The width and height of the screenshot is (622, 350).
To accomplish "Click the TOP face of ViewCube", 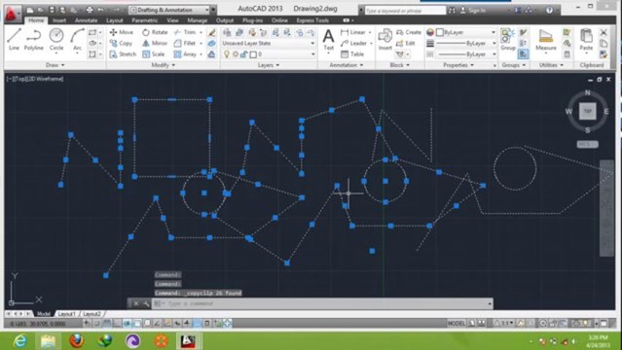I will point(588,111).
